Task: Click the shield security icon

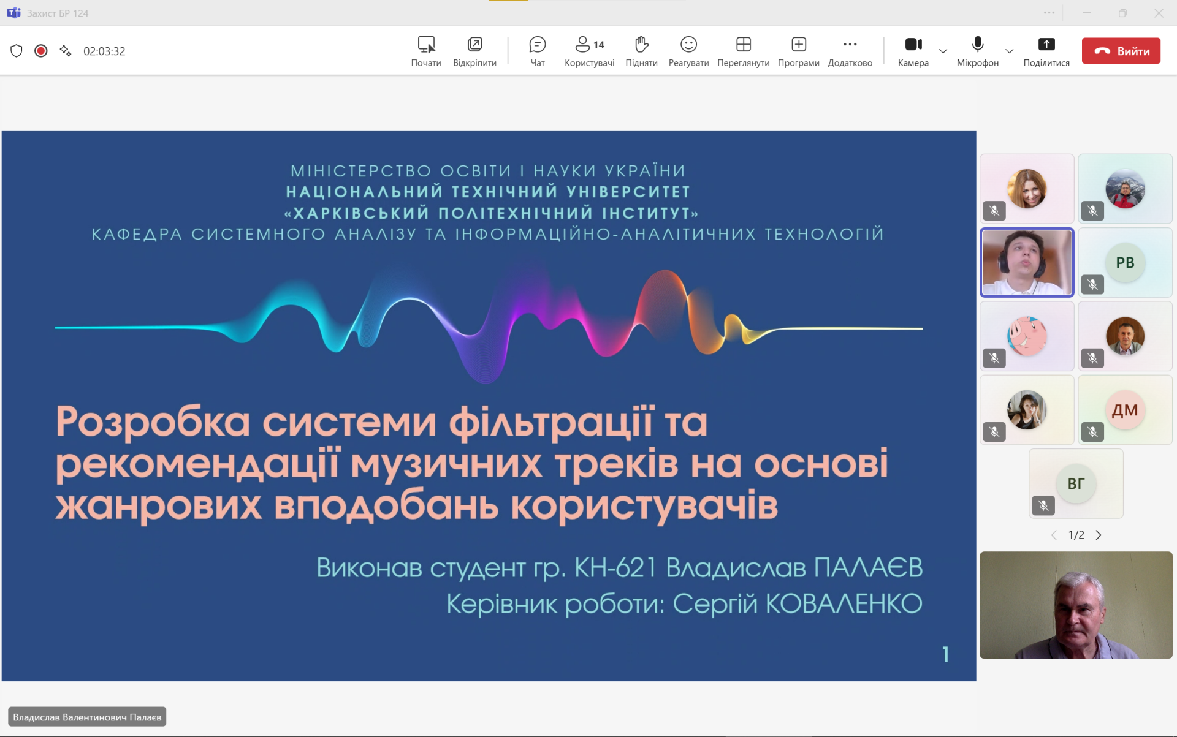Action: [17, 51]
